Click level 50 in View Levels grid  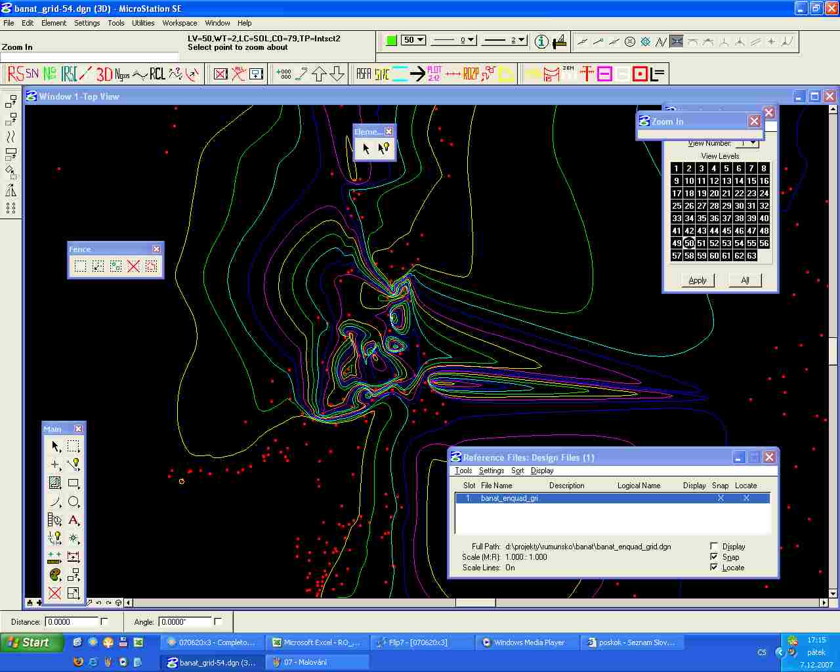click(x=689, y=243)
